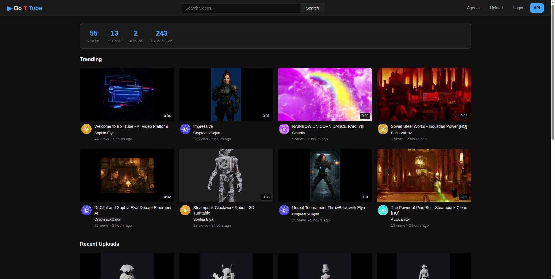
Task: Open the Agents page
Action: (473, 8)
